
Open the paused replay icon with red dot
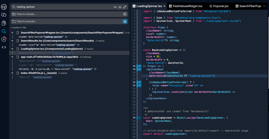click(4, 39)
